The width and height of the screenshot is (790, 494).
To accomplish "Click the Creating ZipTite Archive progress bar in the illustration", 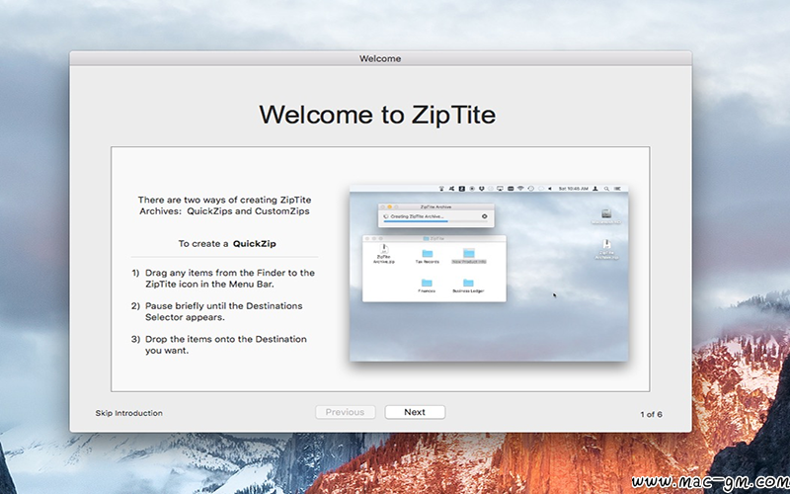I will point(435,221).
